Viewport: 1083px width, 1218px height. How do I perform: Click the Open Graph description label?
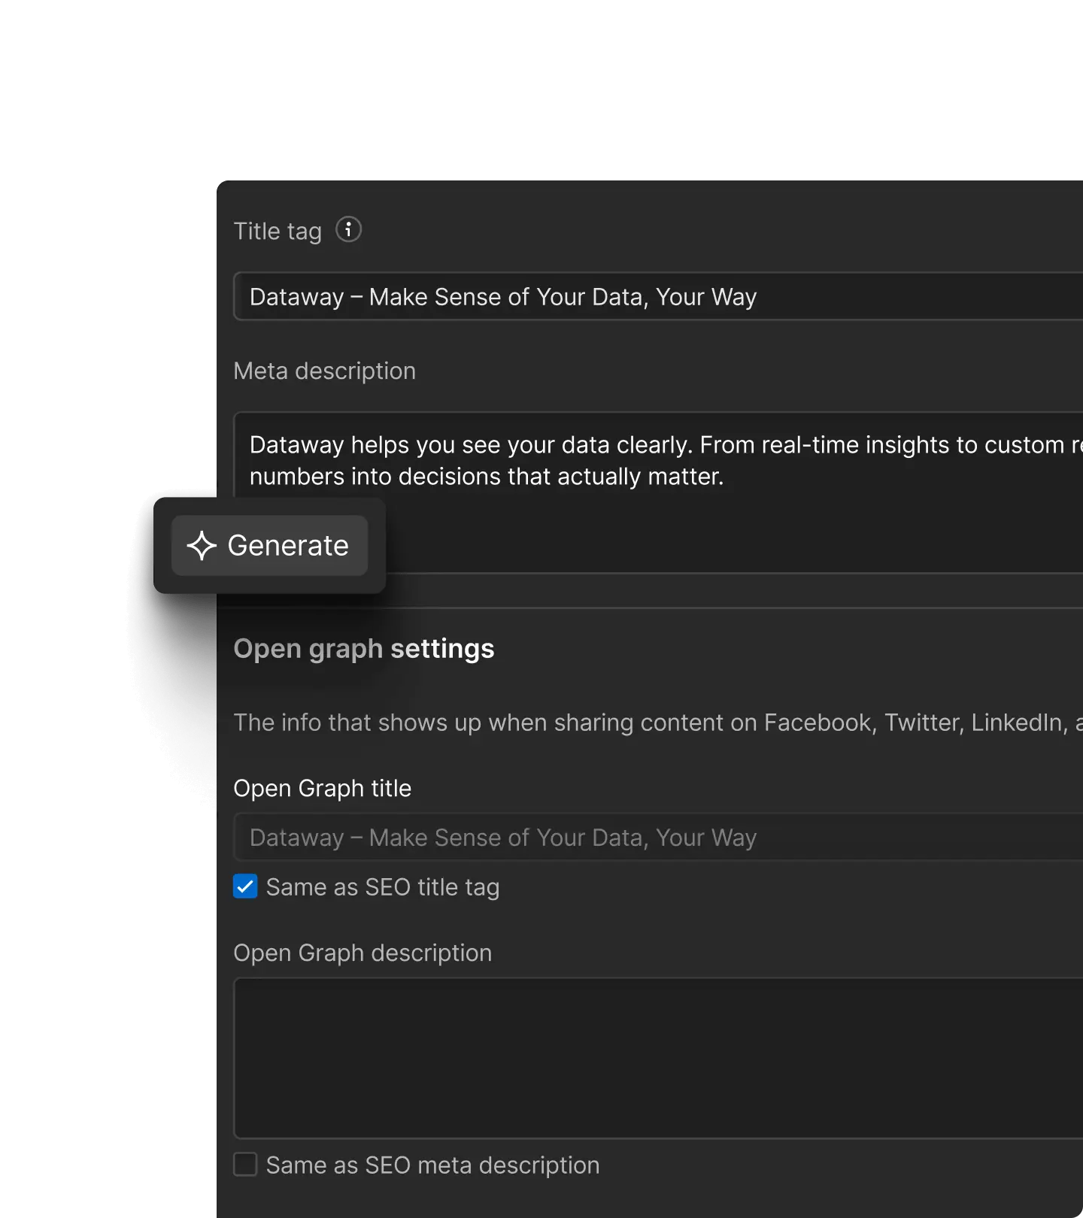click(363, 953)
